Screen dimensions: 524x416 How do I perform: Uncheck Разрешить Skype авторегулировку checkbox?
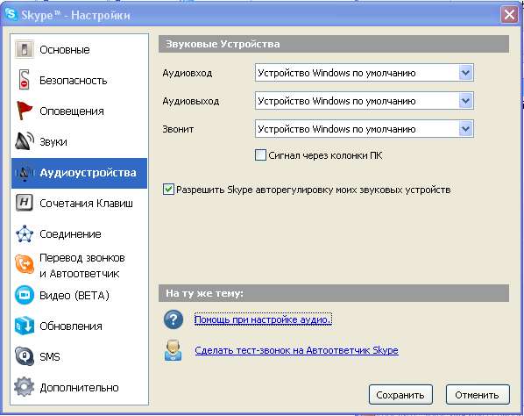tap(168, 190)
